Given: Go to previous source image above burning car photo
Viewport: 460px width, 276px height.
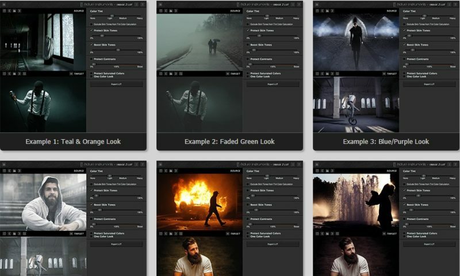Looking at the screenshot, I should pos(166,171).
